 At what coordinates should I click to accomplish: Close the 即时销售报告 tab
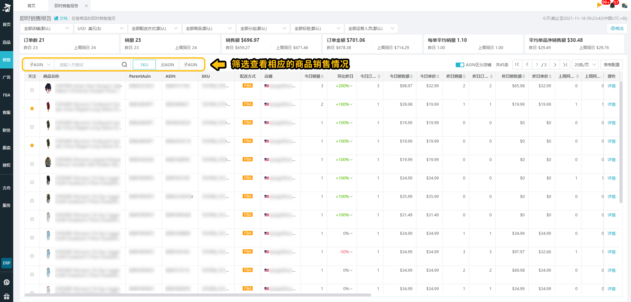[86, 6]
